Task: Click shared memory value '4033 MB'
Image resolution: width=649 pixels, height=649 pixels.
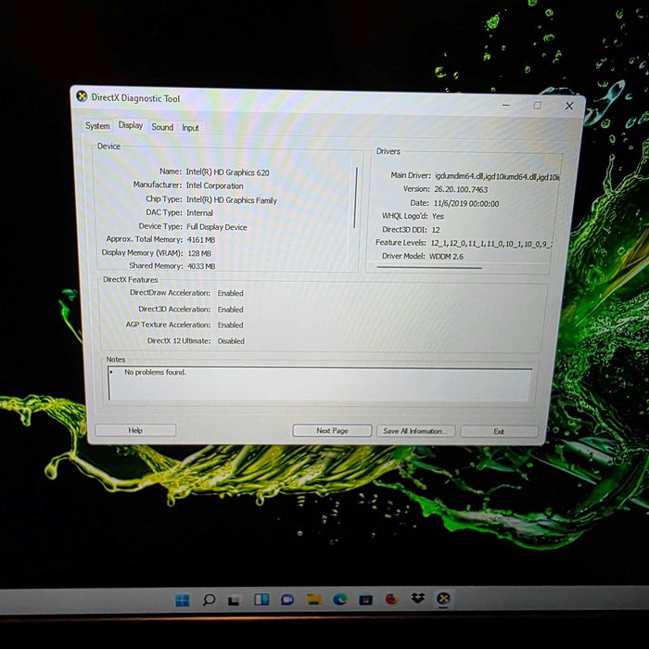Action: tap(201, 266)
